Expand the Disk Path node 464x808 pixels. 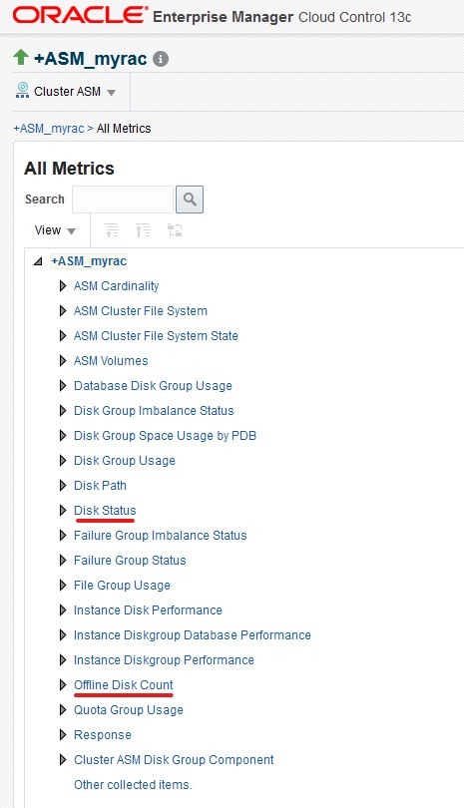tap(63, 486)
